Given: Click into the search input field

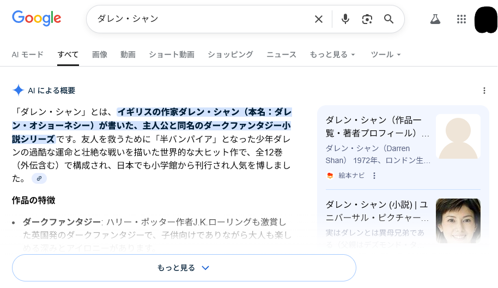Looking at the screenshot, I should tap(202, 19).
